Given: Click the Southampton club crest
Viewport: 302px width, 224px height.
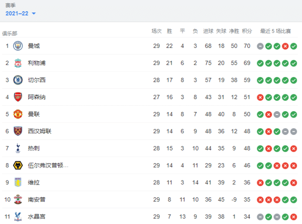Looking at the screenshot, I should click(x=18, y=199).
